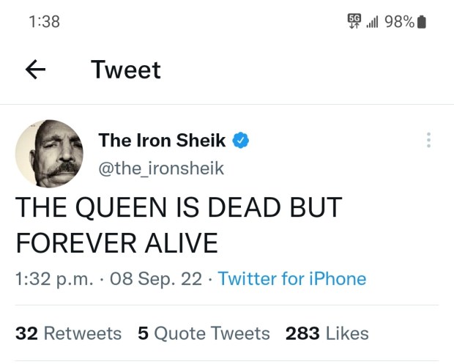This screenshot has width=454, height=364.
Task: Click the 1:32 p.m. tweet time
Action: (51, 278)
